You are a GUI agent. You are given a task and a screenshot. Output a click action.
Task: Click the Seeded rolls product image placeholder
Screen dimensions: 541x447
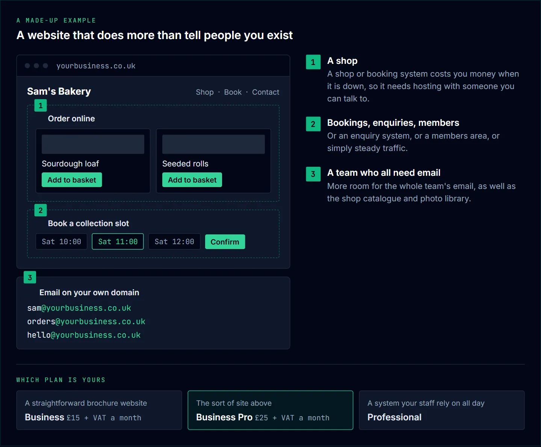click(213, 144)
